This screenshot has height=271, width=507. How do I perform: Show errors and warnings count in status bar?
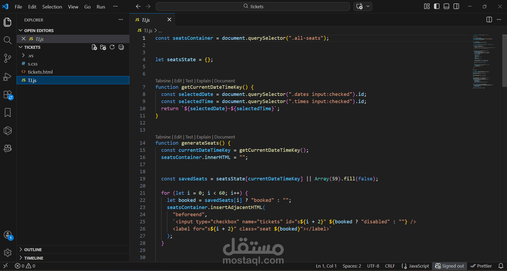(25, 266)
